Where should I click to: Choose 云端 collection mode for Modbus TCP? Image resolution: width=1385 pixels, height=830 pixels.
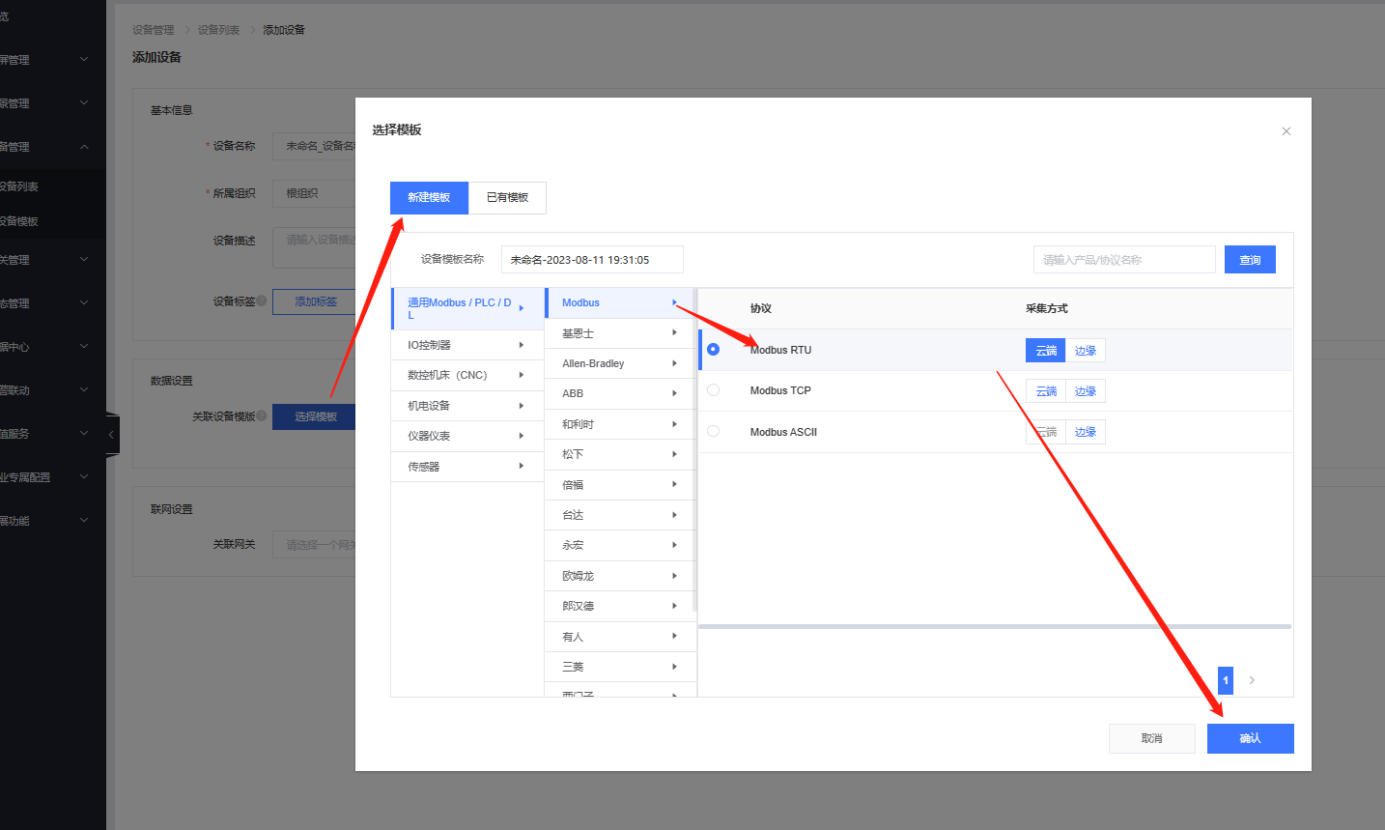point(1045,391)
